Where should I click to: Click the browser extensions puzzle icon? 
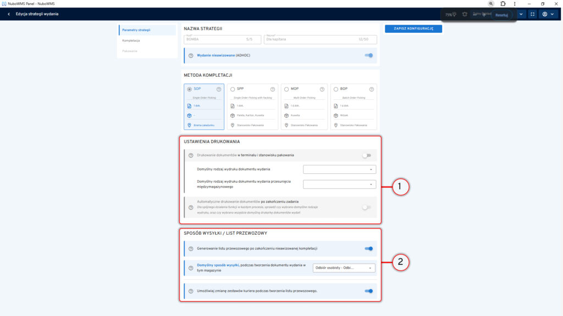tap(503, 3)
